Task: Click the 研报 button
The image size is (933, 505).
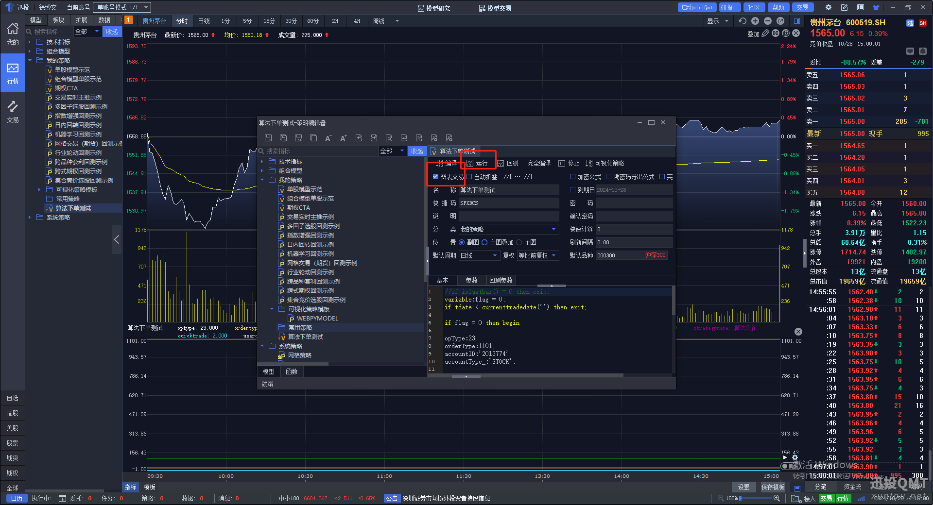Action: click(x=730, y=7)
